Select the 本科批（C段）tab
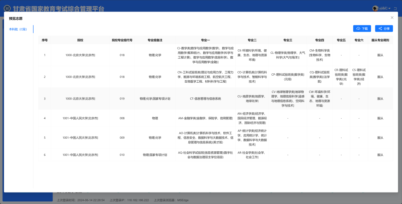 pyautogui.click(x=19, y=29)
